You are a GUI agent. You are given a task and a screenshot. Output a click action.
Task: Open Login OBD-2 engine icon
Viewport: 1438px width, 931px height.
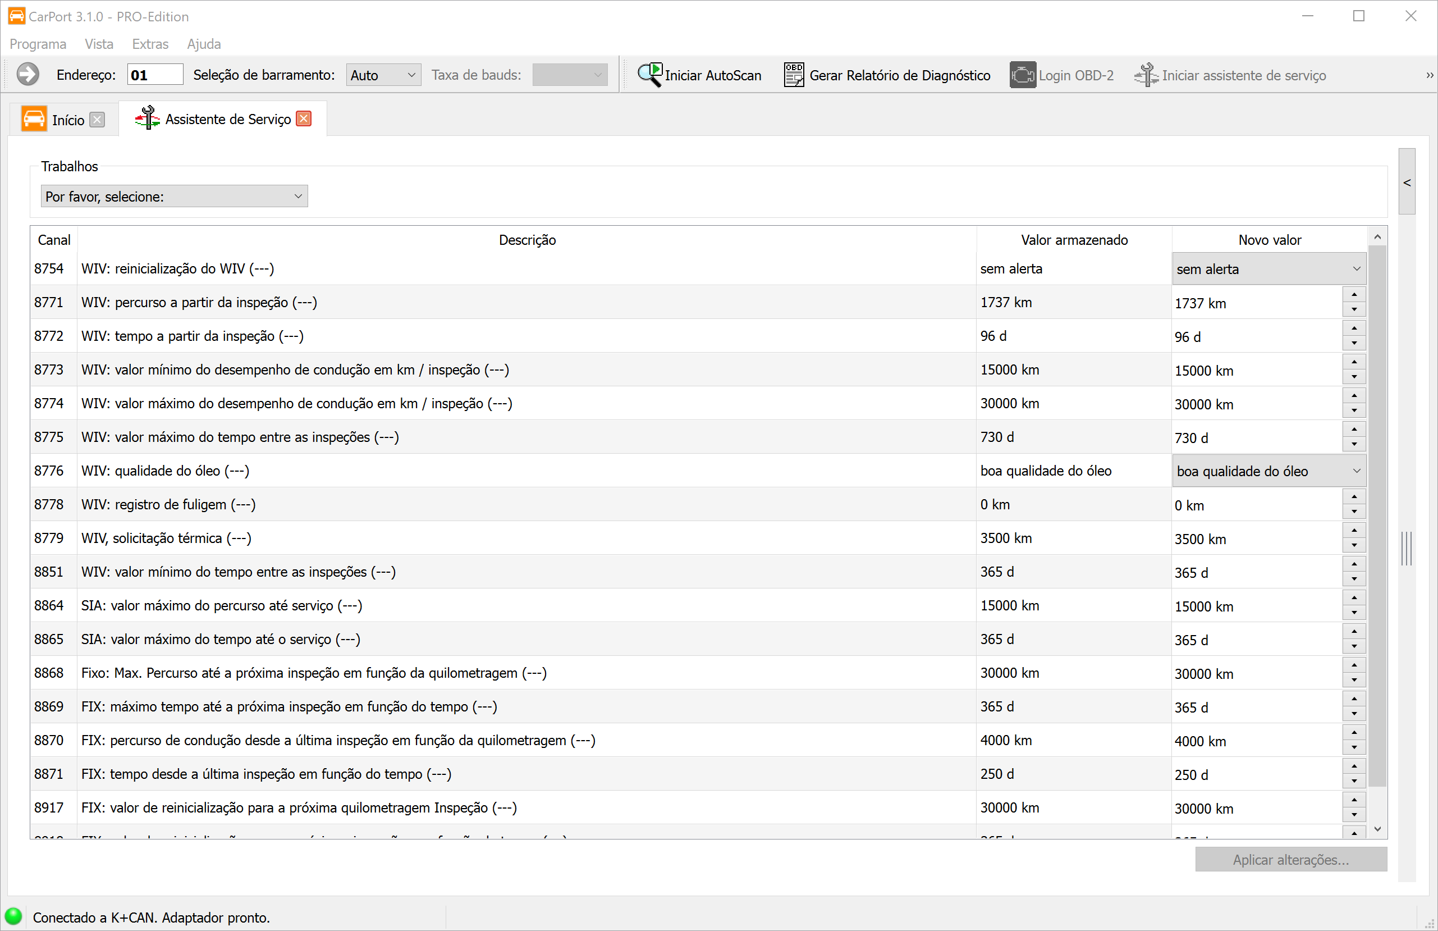pos(1022,75)
